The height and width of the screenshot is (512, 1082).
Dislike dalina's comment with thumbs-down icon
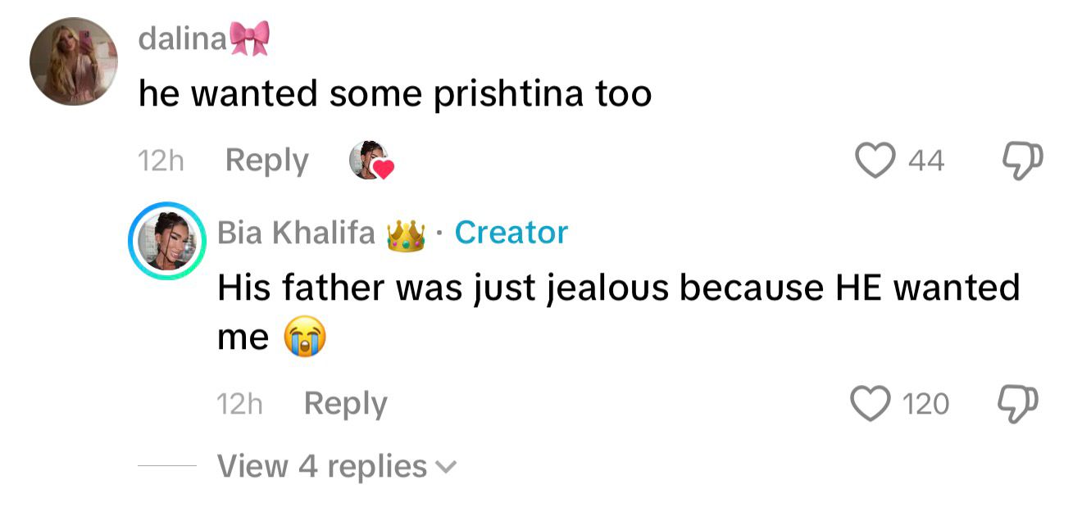click(1022, 161)
